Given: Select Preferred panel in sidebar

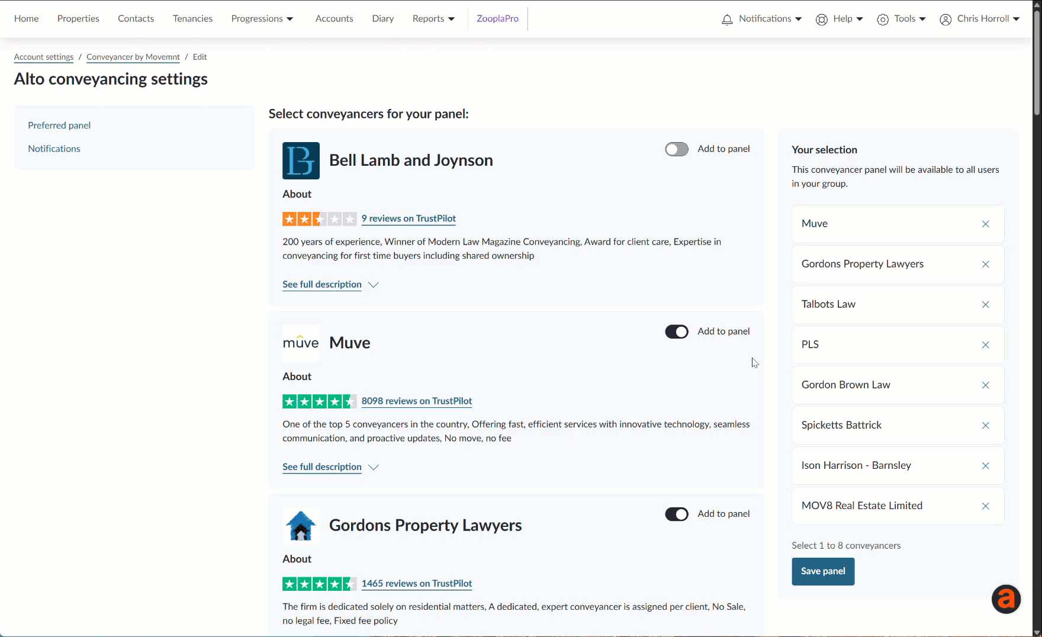Looking at the screenshot, I should [59, 126].
